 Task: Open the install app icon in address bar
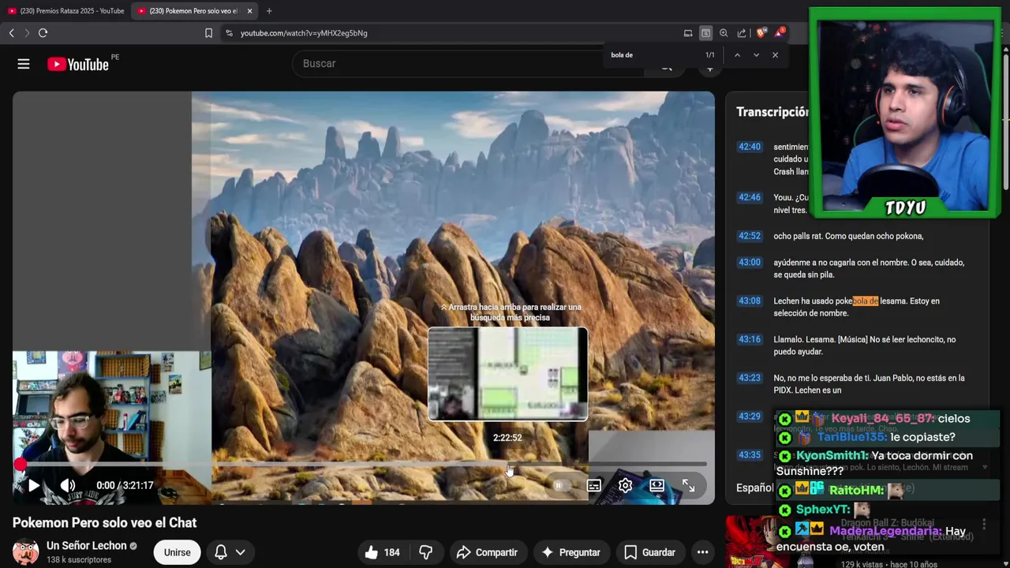tap(688, 33)
